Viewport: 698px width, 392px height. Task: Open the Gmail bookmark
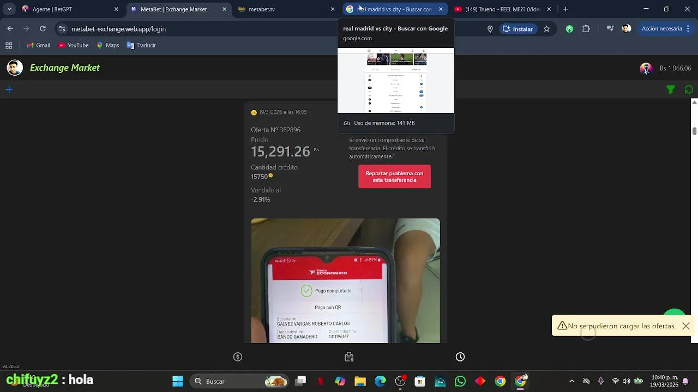(38, 46)
